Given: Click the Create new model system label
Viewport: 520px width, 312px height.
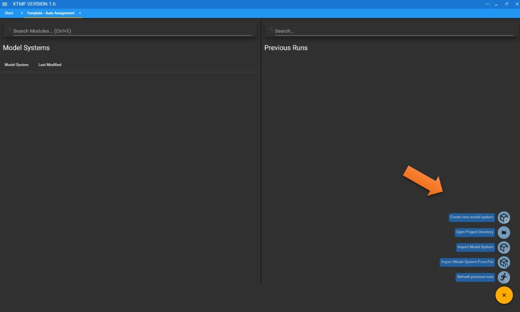Looking at the screenshot, I should coord(471,217).
